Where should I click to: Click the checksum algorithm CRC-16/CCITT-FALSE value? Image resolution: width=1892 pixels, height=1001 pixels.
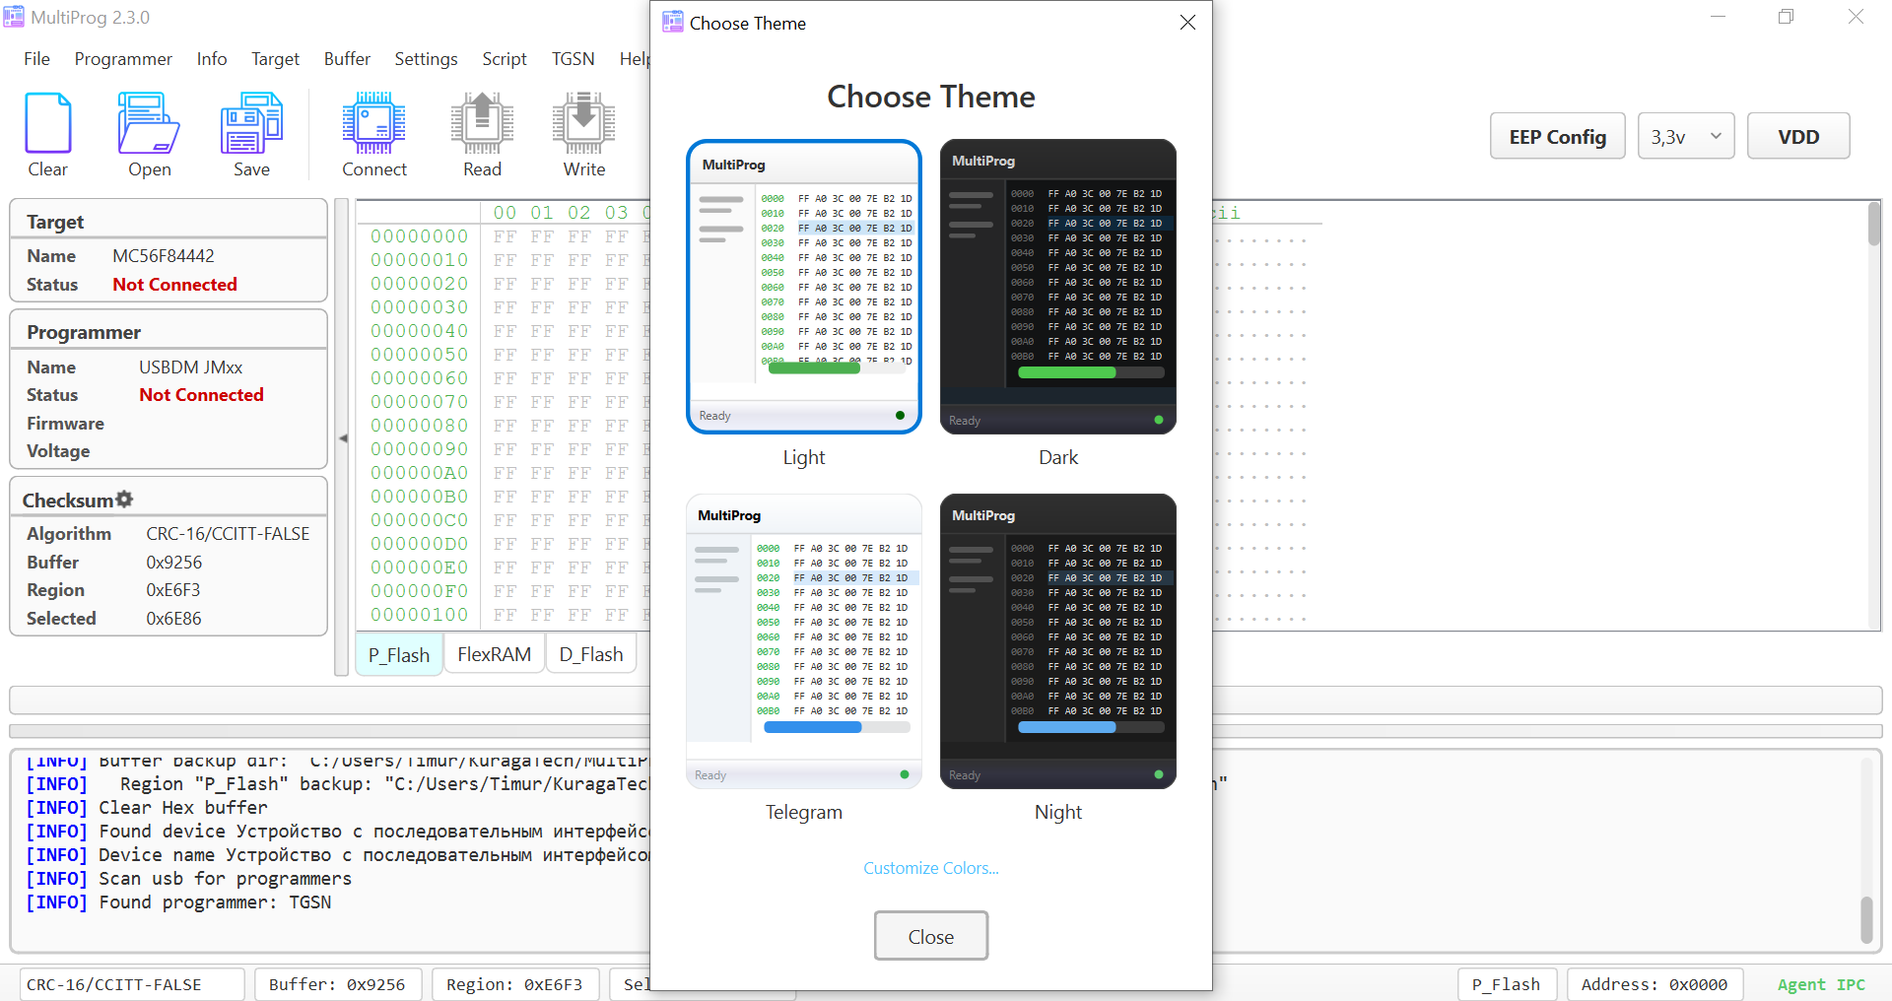point(229,534)
